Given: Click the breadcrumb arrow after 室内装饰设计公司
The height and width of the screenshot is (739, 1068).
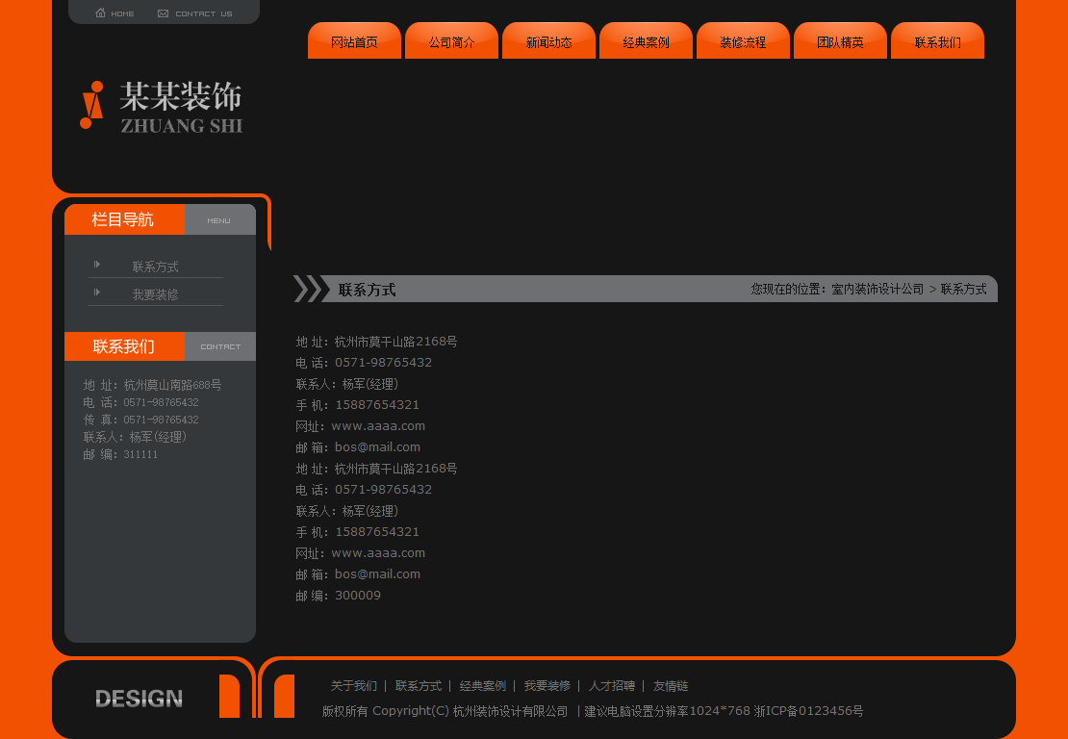Looking at the screenshot, I should [x=931, y=289].
